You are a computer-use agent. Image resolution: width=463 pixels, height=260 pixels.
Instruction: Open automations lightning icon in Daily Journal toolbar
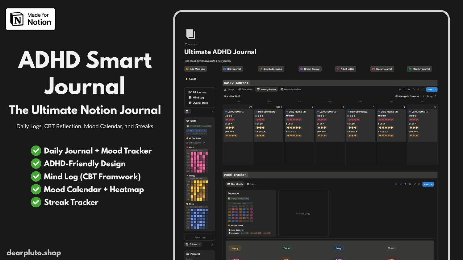coord(409,89)
